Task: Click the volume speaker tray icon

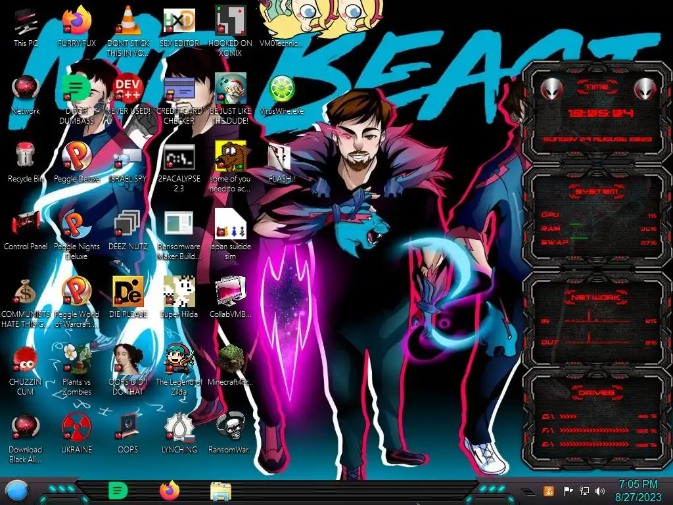Action: (x=600, y=491)
